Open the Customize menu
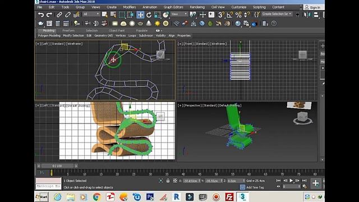This screenshot has width=359, height=202. [x=238, y=7]
